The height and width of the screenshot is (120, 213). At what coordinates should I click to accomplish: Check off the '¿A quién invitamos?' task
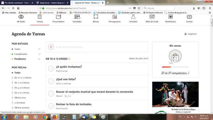tap(51, 68)
